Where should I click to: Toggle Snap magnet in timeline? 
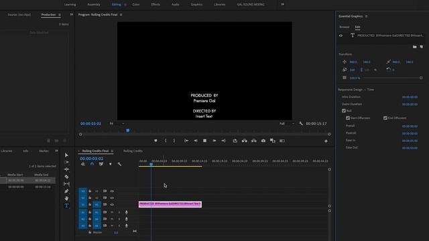click(x=92, y=164)
